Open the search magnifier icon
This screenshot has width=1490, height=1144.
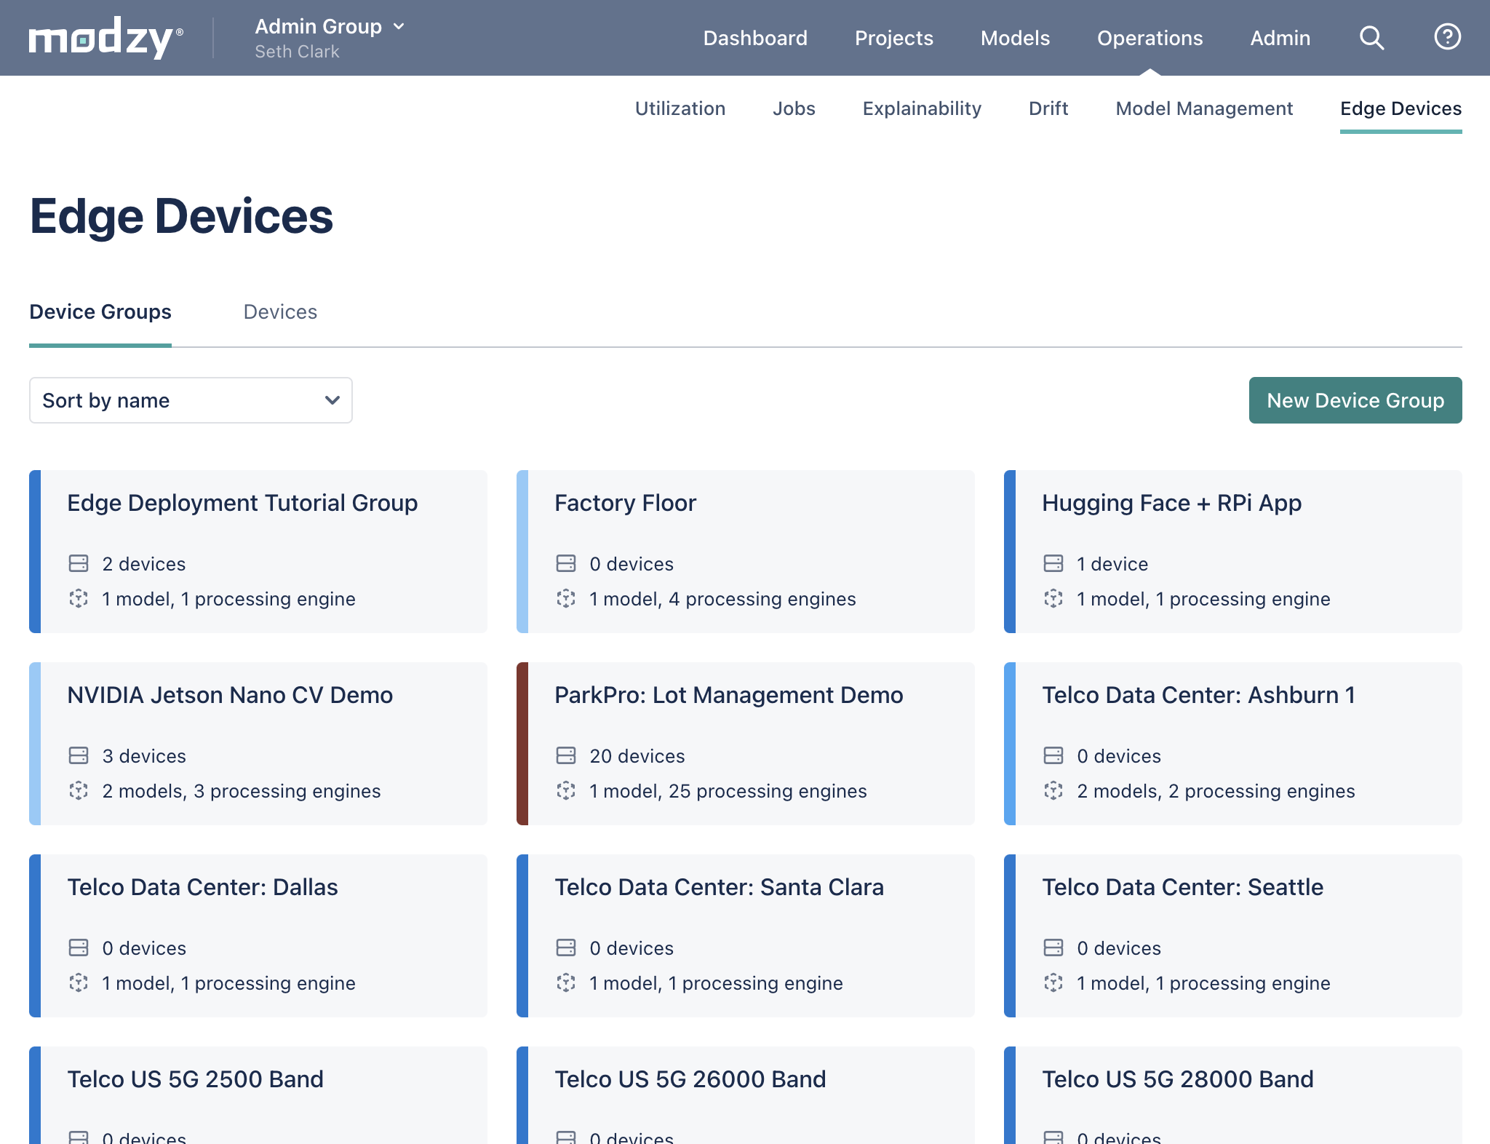pyautogui.click(x=1372, y=38)
